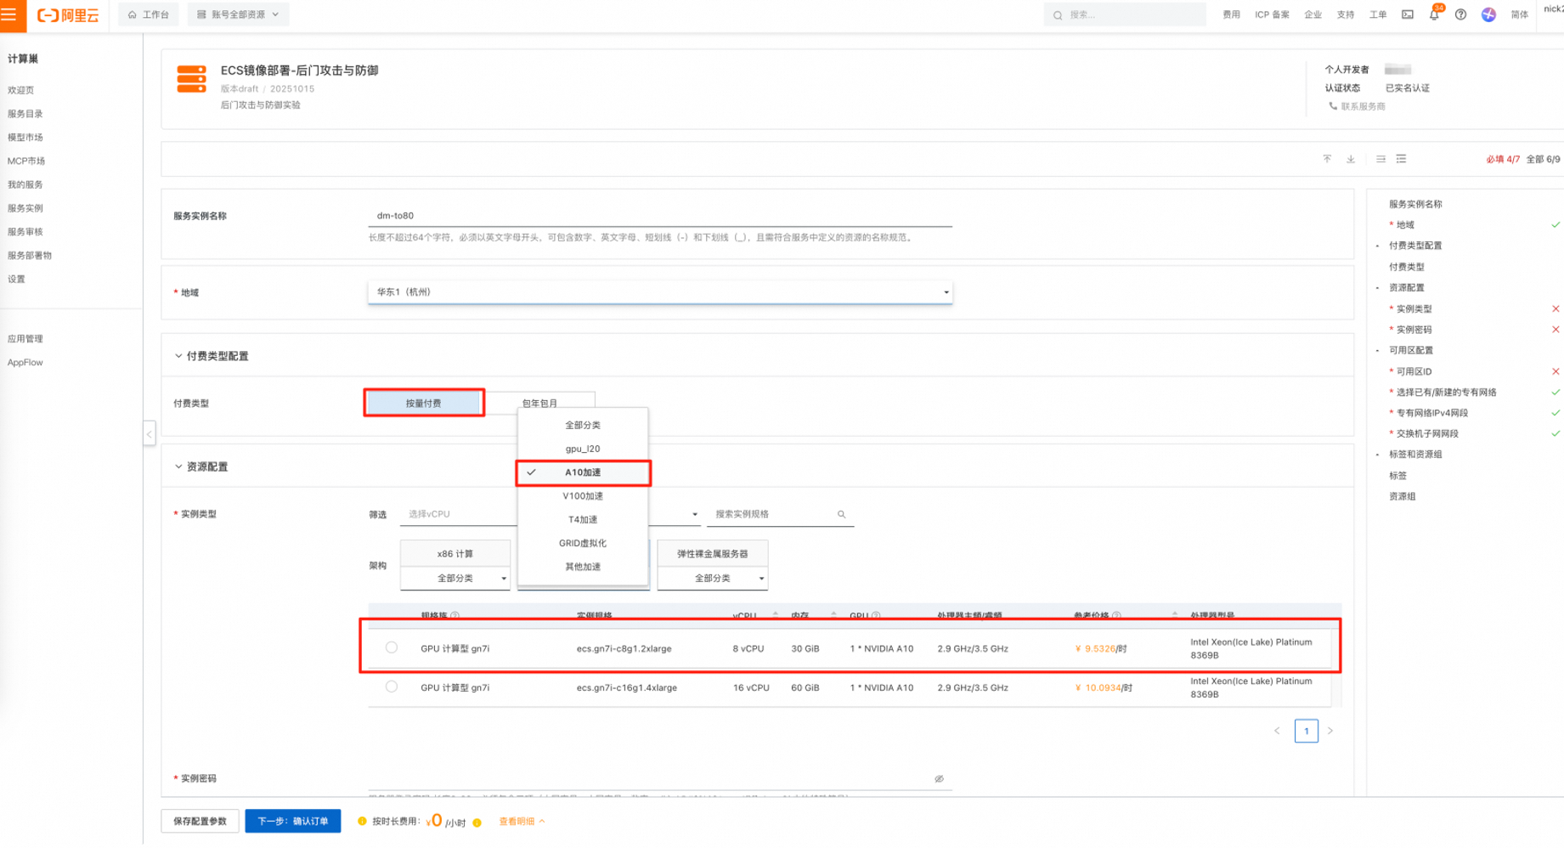The image size is (1564, 848).
Task: Click the 保存配置参数 button
Action: (200, 821)
